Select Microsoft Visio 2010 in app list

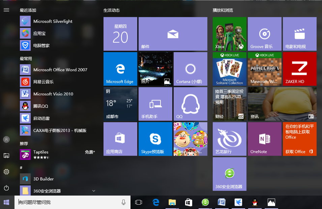[53, 94]
